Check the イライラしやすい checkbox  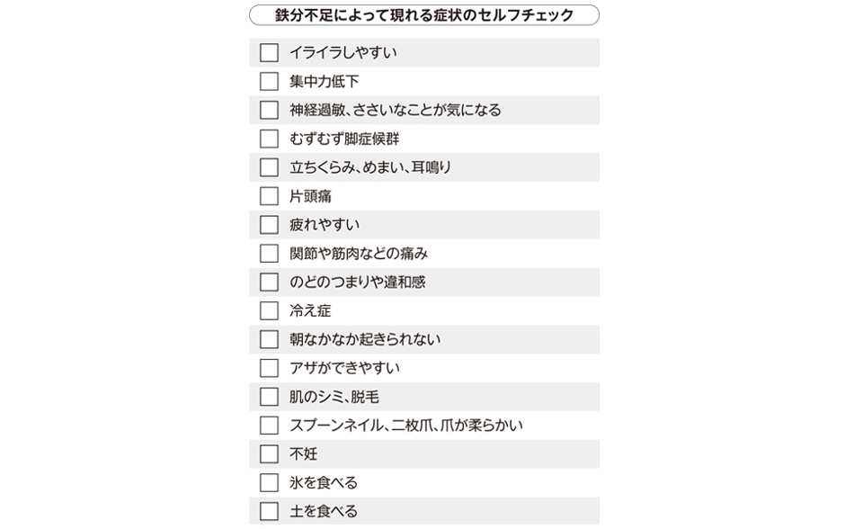coord(269,53)
